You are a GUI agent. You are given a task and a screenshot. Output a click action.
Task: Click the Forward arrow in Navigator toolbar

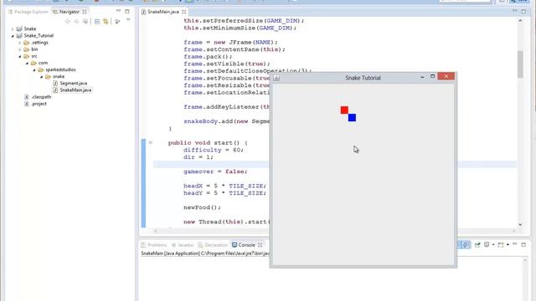point(76,22)
